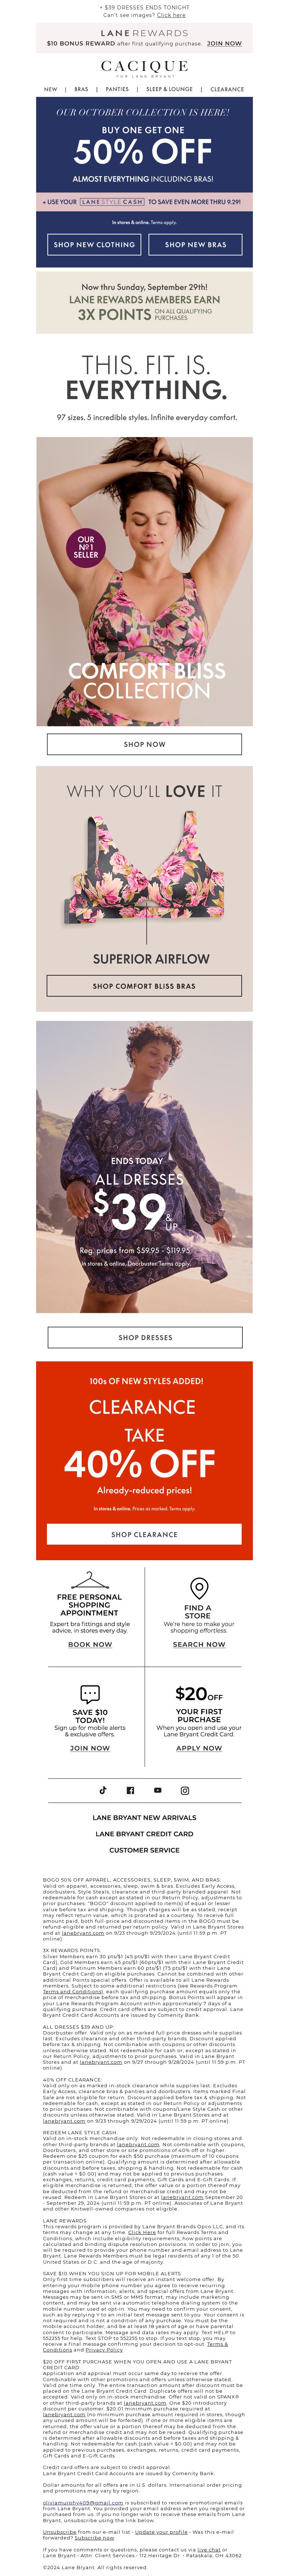Viewport: 289px width, 2576px height.
Task: Follow the BOOK NOW appointment link
Action: click(90, 1644)
